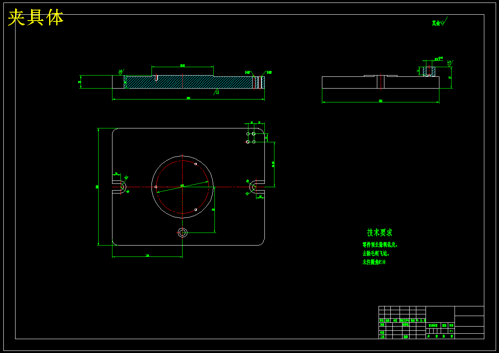Select the note 零件须去除氧化皮。
This screenshot has width=499, height=353.
pos(380,245)
